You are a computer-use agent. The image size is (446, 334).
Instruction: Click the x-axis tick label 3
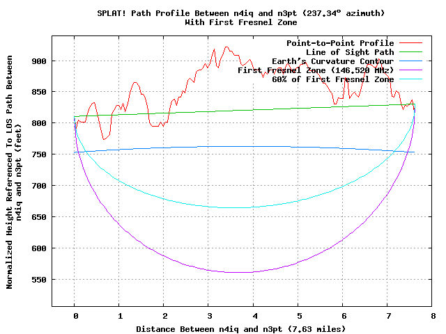pos(210,316)
